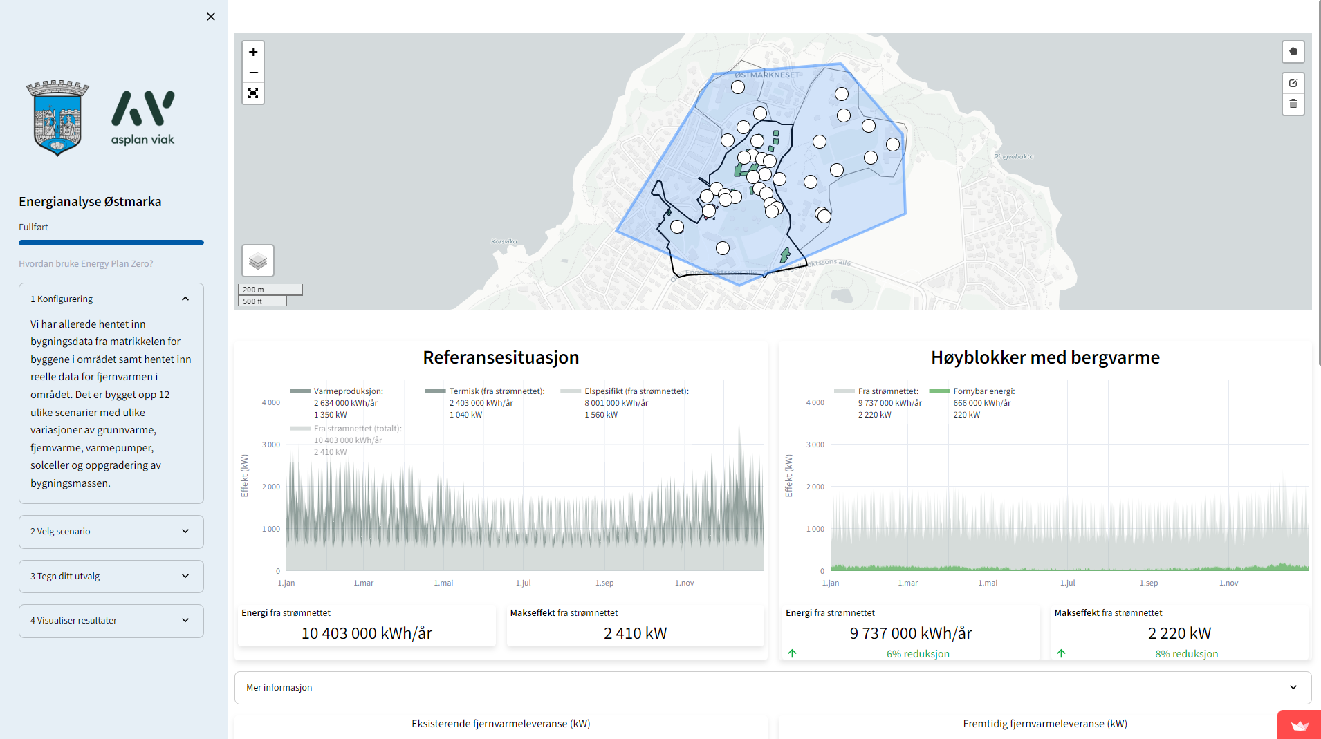Click the edit selection icon on the map

click(1293, 82)
